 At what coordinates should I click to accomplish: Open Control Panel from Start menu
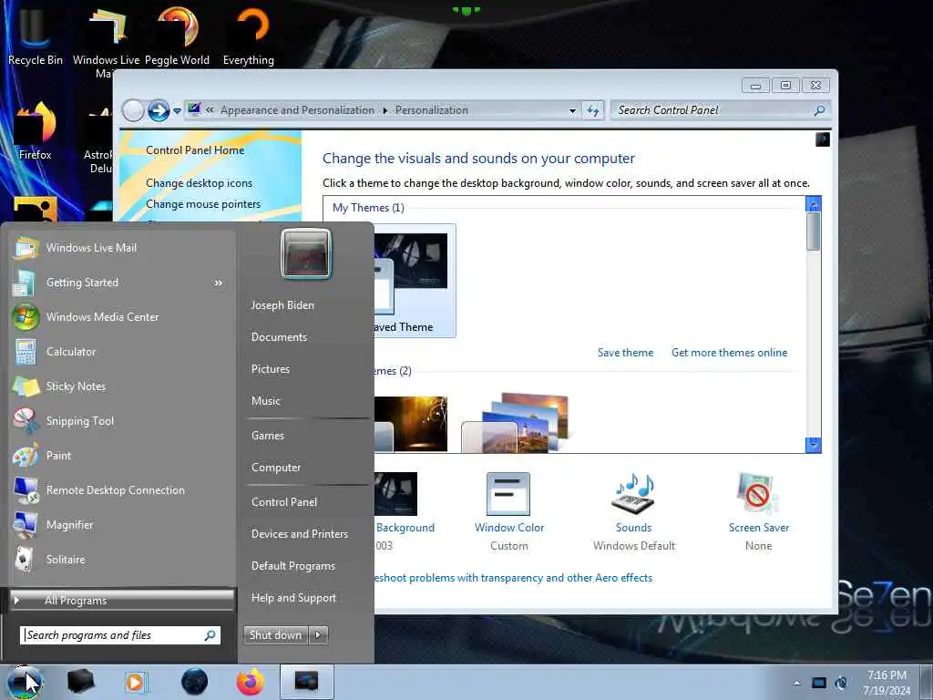(x=284, y=502)
